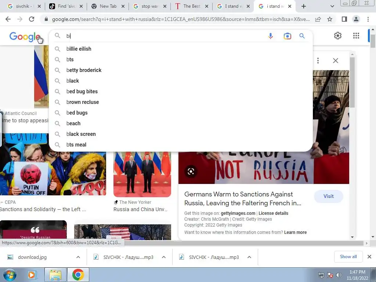Click in the Google search input field
The width and height of the screenshot is (376, 282).
(166, 36)
